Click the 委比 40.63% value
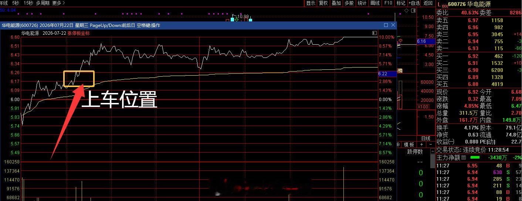522x201 pixels. pos(470,13)
